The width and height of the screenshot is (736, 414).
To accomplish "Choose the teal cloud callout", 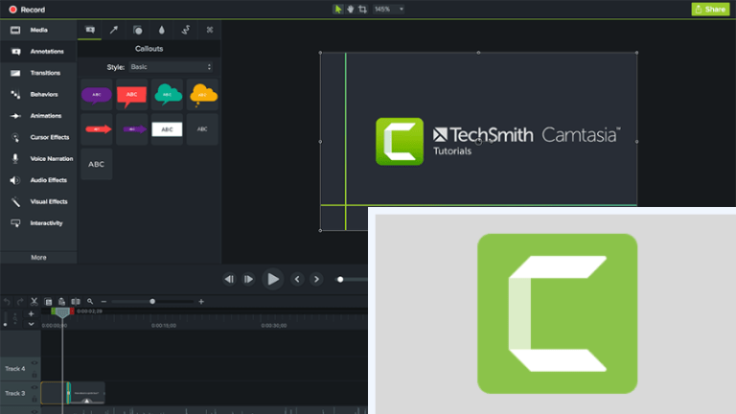I will click(167, 95).
